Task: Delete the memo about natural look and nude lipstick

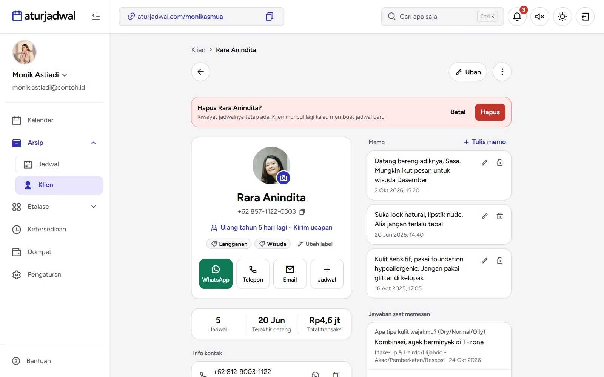Action: 500,216
